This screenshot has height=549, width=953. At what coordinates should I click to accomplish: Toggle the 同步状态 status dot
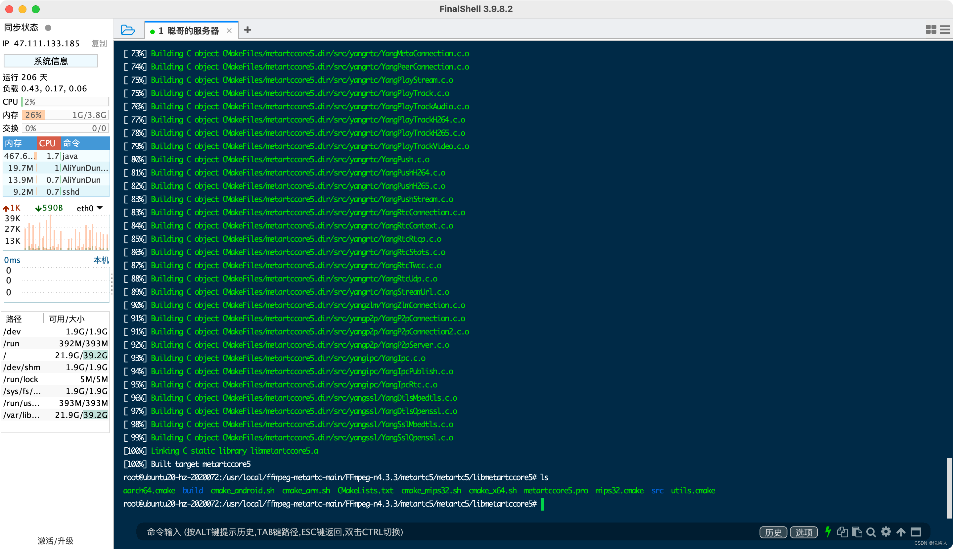click(x=48, y=27)
